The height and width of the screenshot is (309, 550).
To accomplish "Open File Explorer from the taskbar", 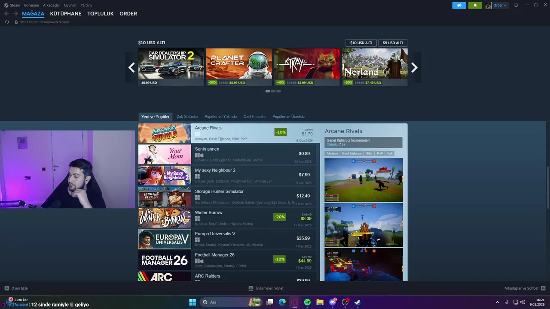I will [x=320, y=302].
